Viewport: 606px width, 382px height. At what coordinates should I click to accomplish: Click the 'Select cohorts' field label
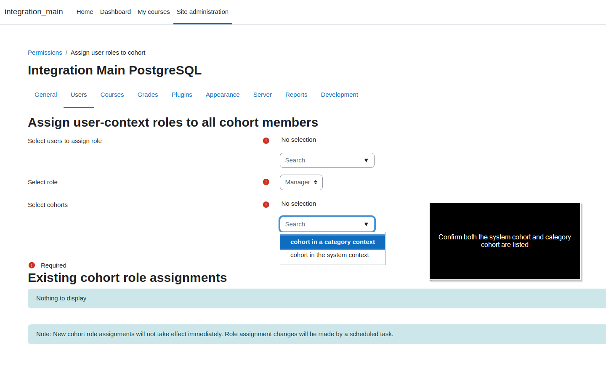(48, 205)
